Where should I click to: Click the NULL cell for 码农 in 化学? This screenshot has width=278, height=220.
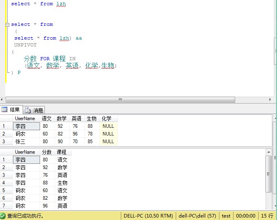pos(108,134)
